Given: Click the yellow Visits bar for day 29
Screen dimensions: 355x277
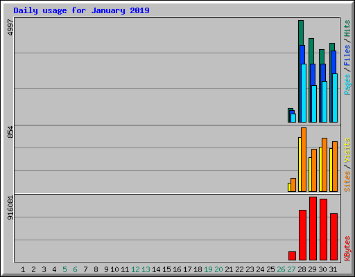Looking at the screenshot, I should click(310, 175).
